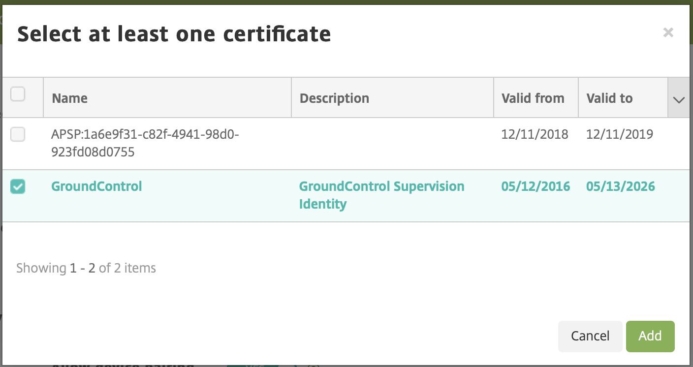Click the green Add button
693x367 pixels.
[x=650, y=336]
